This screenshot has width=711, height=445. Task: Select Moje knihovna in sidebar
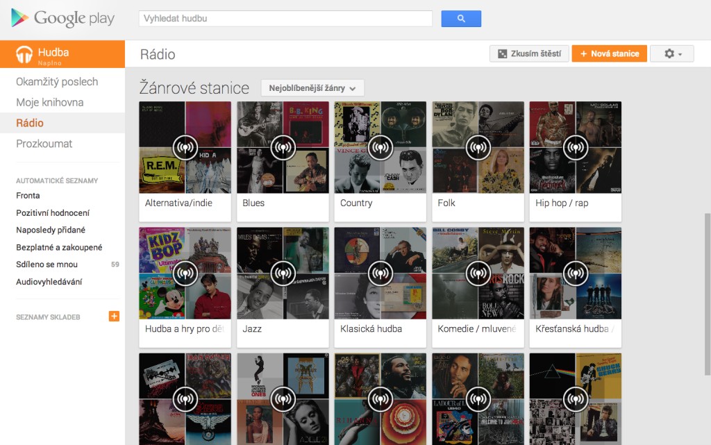(50, 103)
